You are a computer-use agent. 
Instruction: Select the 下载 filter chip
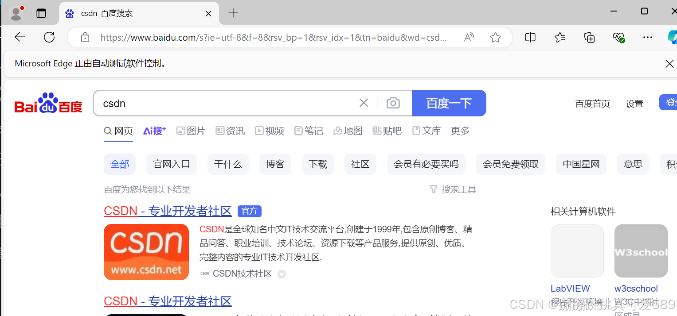click(318, 164)
